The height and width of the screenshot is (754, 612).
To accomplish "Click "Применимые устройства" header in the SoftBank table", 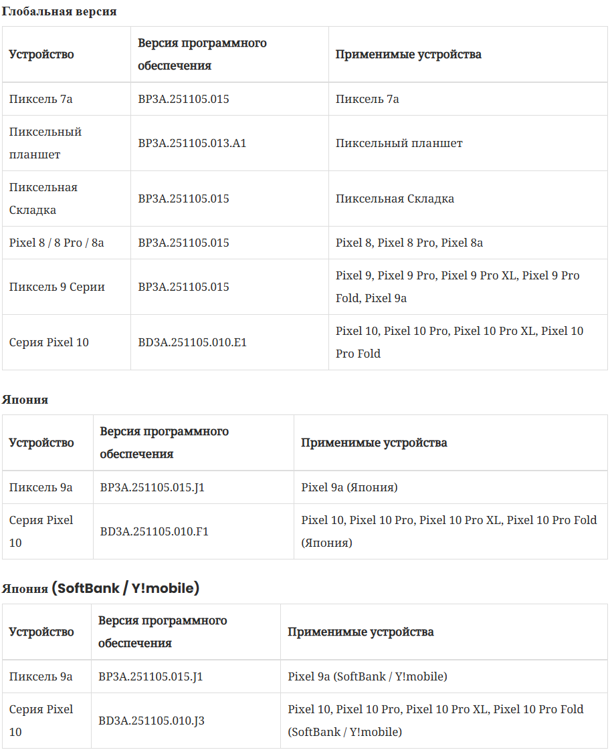I will point(361,632).
